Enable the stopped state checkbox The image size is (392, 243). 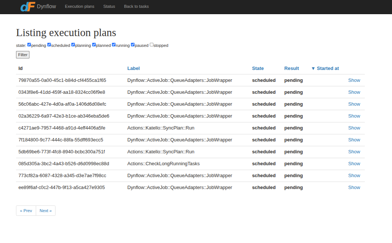click(152, 45)
